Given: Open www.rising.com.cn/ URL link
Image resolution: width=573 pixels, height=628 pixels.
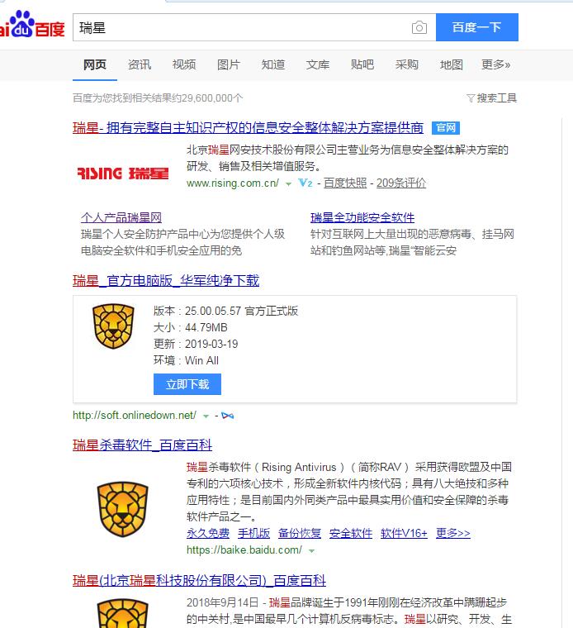Looking at the screenshot, I should (233, 183).
